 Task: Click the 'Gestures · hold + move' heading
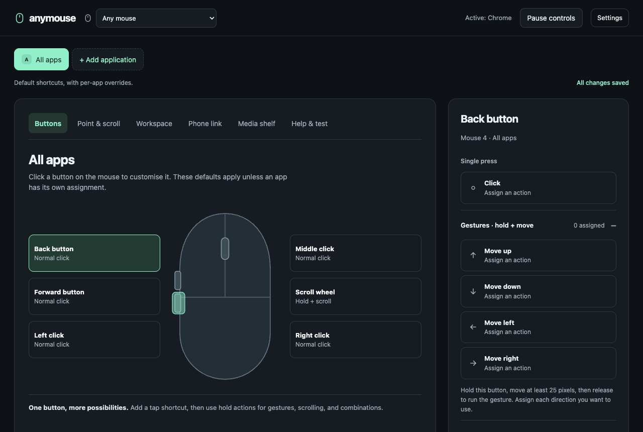coord(497,226)
